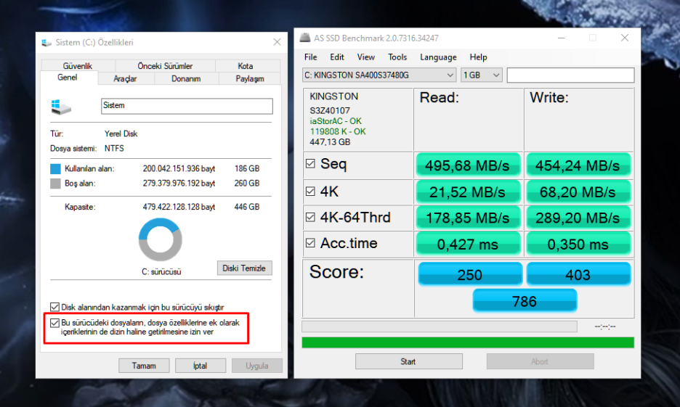Open the View menu in AS SSD
Image resolution: width=680 pixels, height=407 pixels.
coord(365,57)
